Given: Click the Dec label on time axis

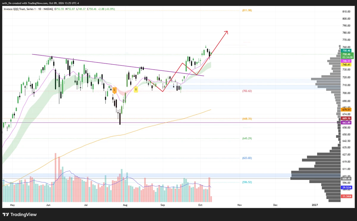Looking at the screenshot, I should (275, 205).
